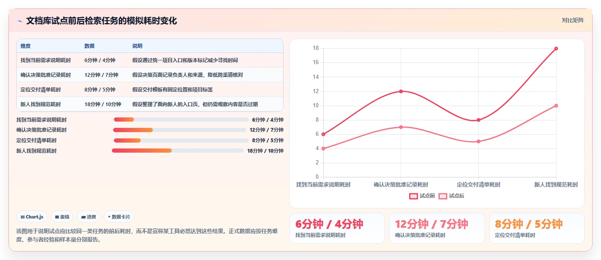The image size is (601, 260).
Task: Open the 12分钟 / 7分钟 data card
Action: (x=437, y=228)
